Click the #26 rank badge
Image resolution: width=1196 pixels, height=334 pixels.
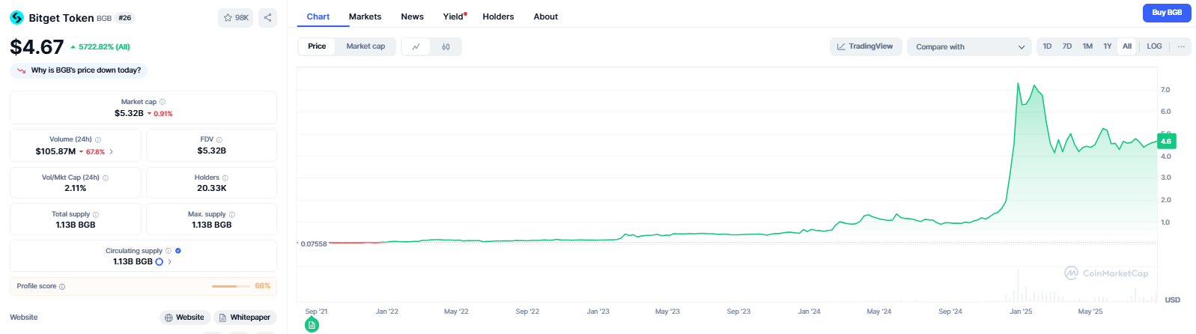[x=125, y=18]
